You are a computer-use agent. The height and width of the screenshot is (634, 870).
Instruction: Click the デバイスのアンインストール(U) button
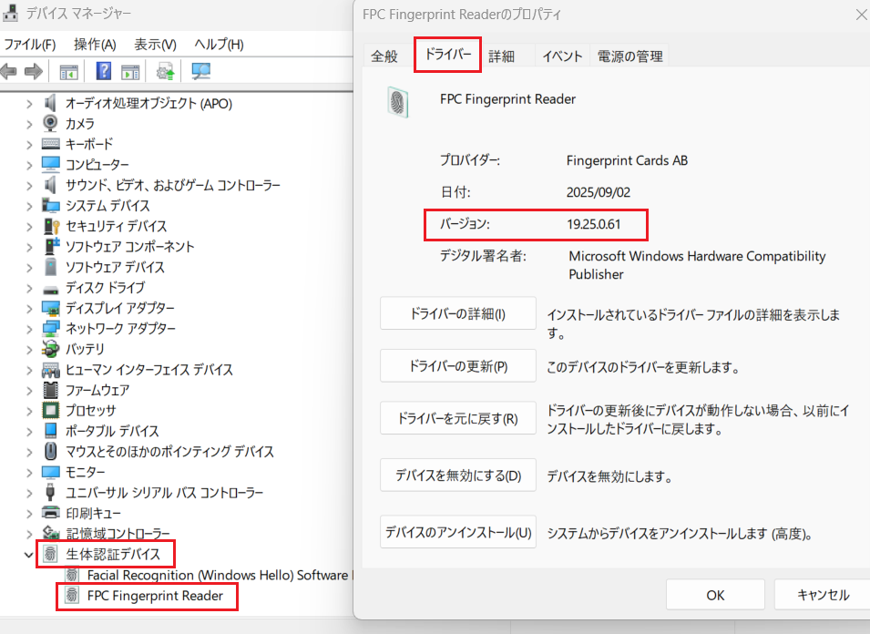[457, 532]
